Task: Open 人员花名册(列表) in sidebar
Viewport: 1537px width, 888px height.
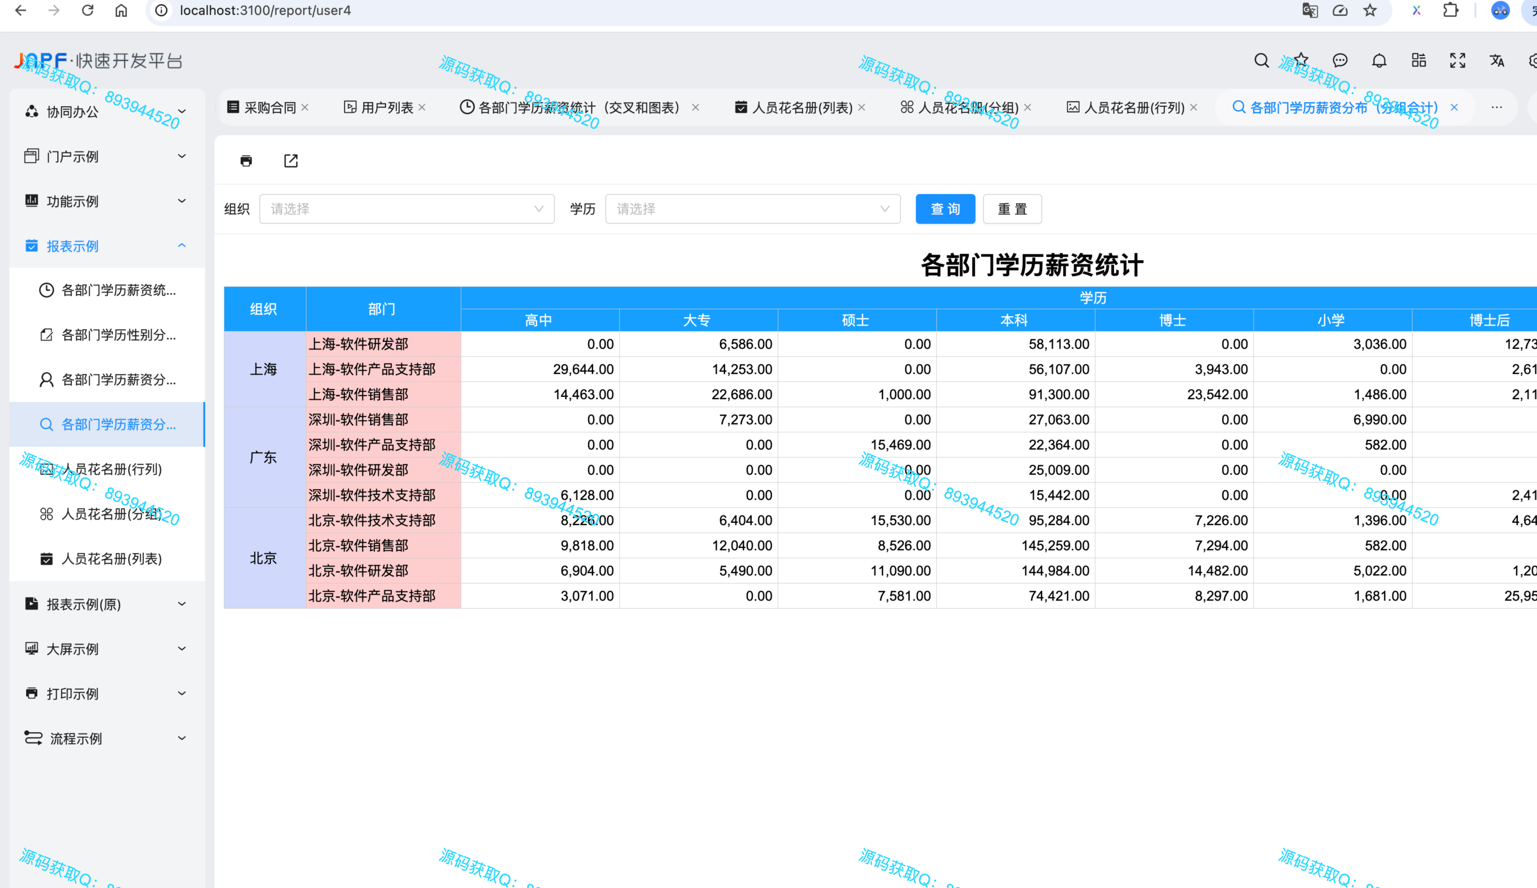Action: [x=111, y=559]
